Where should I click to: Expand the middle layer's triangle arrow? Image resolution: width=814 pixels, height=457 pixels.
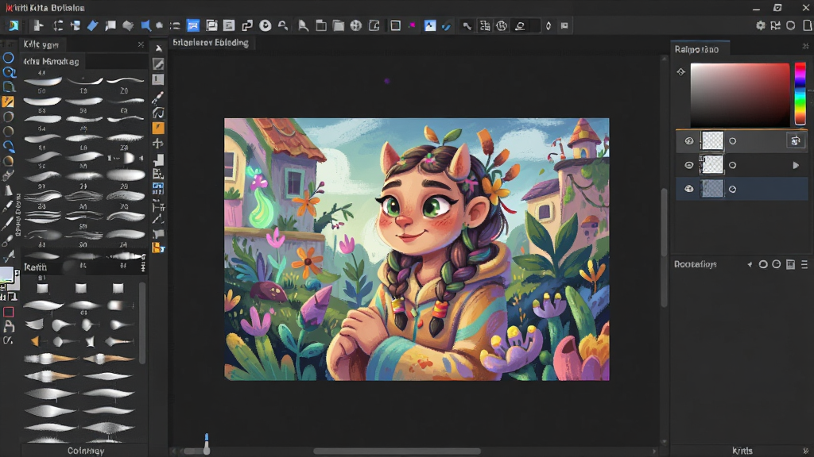(796, 165)
